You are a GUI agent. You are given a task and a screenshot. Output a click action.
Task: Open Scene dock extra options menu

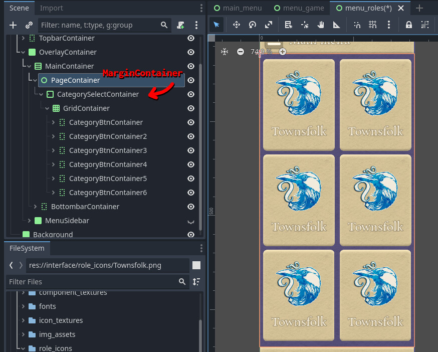click(196, 25)
